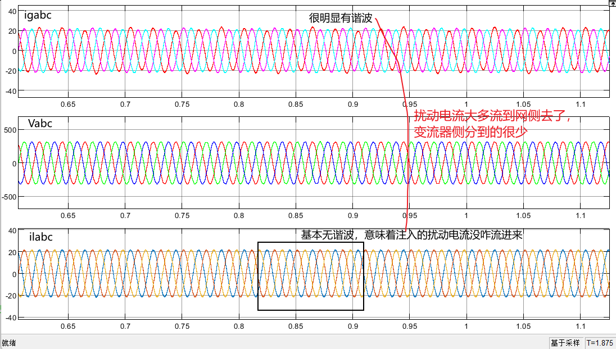Click the 0 y-axis label of the Vabc plot
This screenshot has height=349, width=616.
pyautogui.click(x=15, y=164)
